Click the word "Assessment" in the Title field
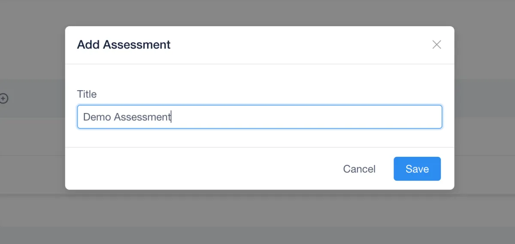This screenshot has height=244, width=515. [x=142, y=117]
